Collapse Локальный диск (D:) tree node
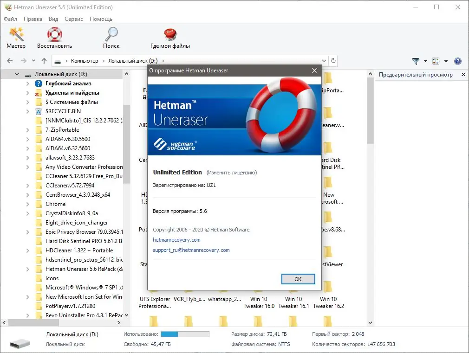This screenshot has width=469, height=353. click(x=17, y=74)
